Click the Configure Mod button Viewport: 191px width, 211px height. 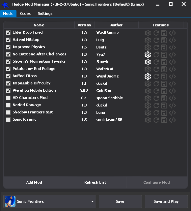tap(157, 182)
